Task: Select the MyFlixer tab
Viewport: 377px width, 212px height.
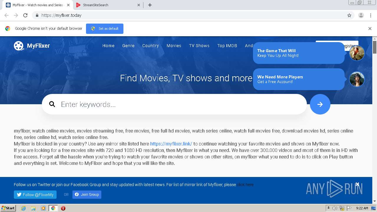Action: click(38, 5)
